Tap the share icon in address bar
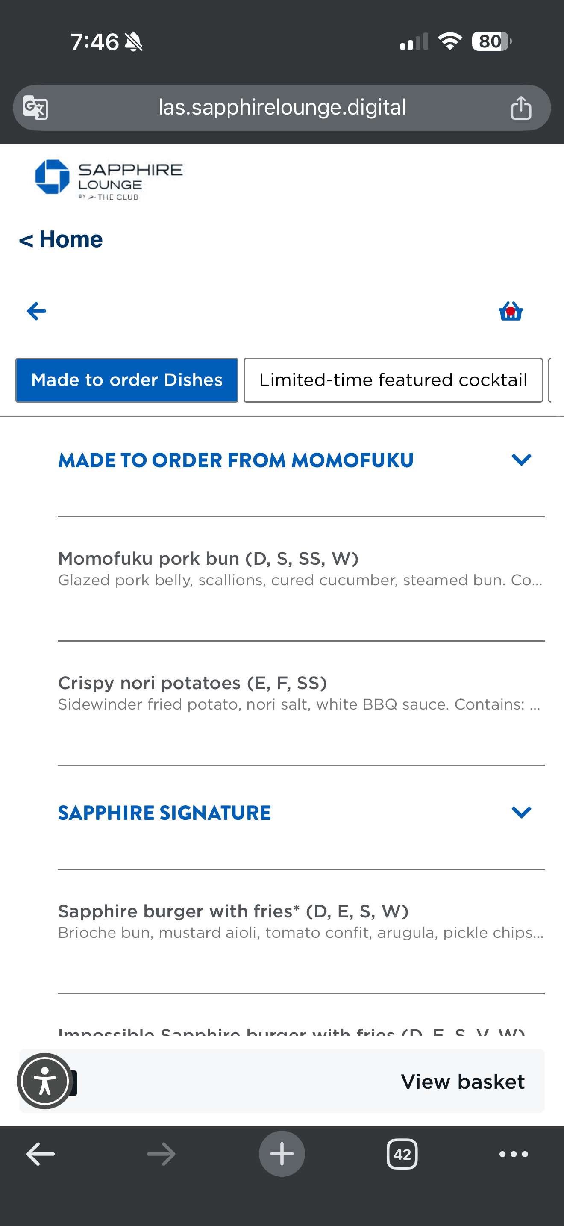The image size is (564, 1226). [521, 108]
